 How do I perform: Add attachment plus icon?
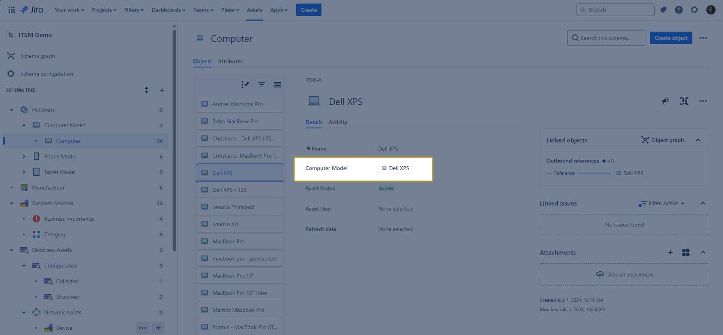[670, 253]
